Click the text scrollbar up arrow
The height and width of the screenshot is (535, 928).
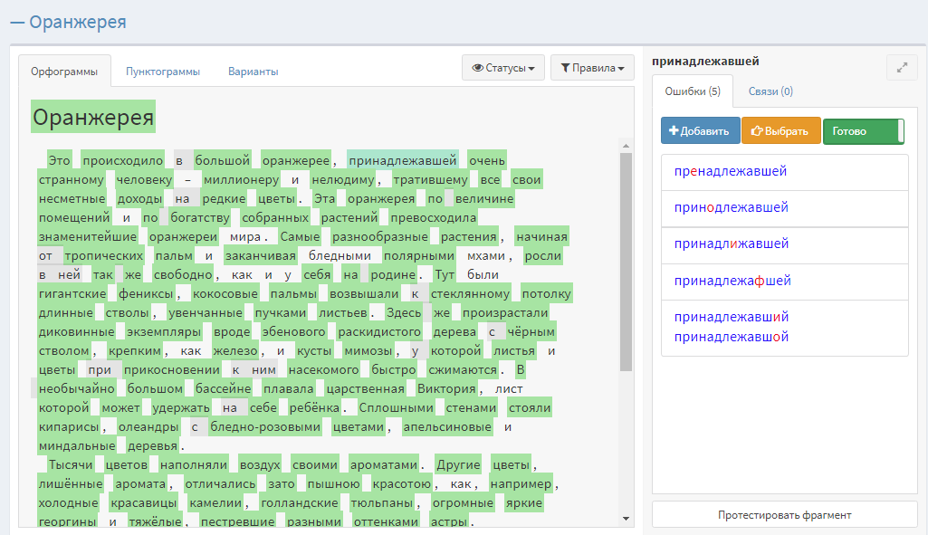point(626,146)
